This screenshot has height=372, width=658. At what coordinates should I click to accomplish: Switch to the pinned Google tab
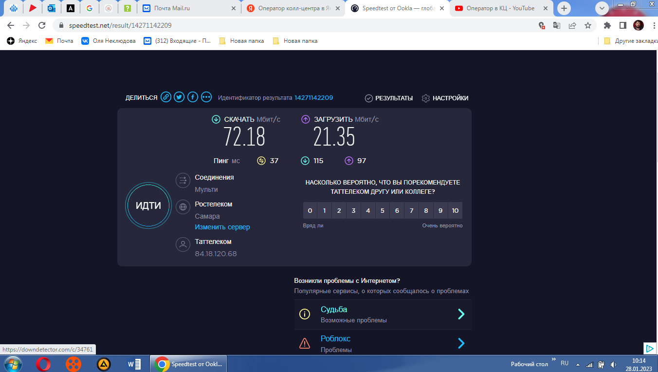pos(90,8)
